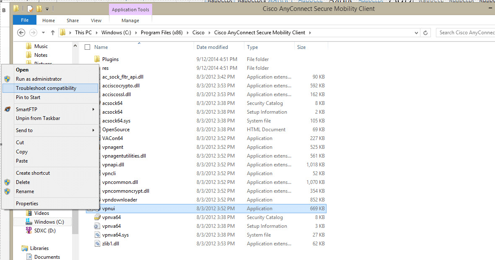Open the recent locations dropdown arrow
Viewport: 495px width, 260px height.
coord(43,33)
